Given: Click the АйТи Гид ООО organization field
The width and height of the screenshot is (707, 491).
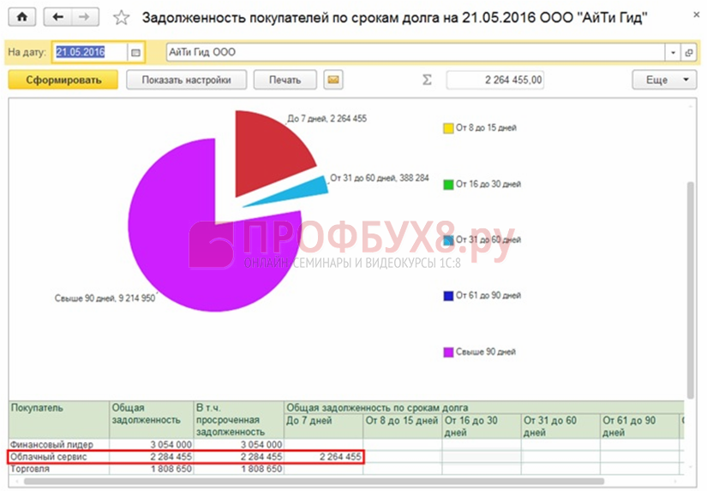Looking at the screenshot, I should click(411, 52).
